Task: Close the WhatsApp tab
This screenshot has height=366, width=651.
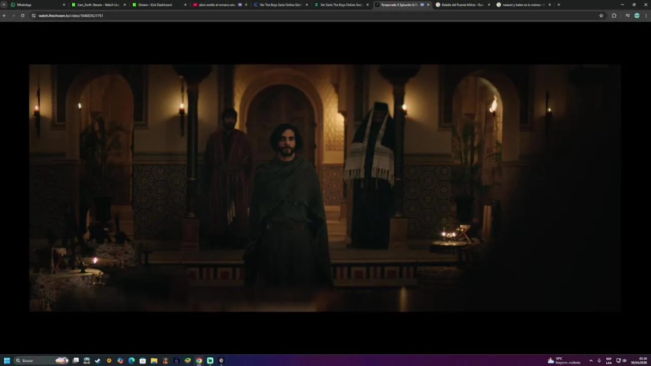Action: (x=64, y=5)
